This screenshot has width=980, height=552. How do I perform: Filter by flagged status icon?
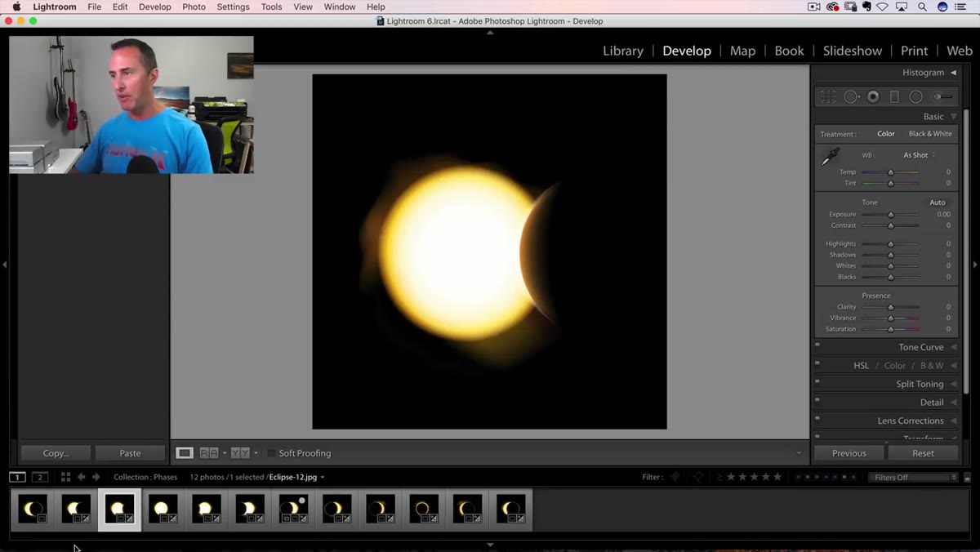[x=675, y=477]
